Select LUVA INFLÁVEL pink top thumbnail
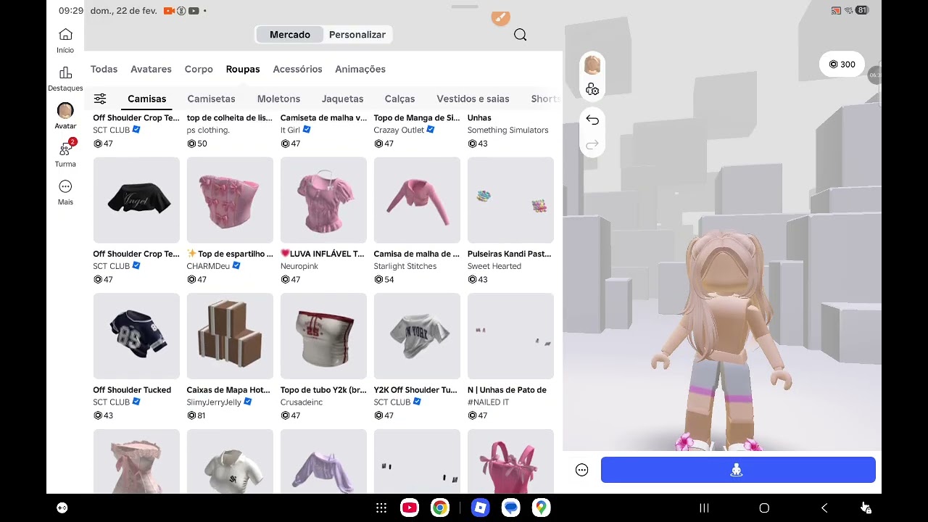The height and width of the screenshot is (522, 928). 323,200
